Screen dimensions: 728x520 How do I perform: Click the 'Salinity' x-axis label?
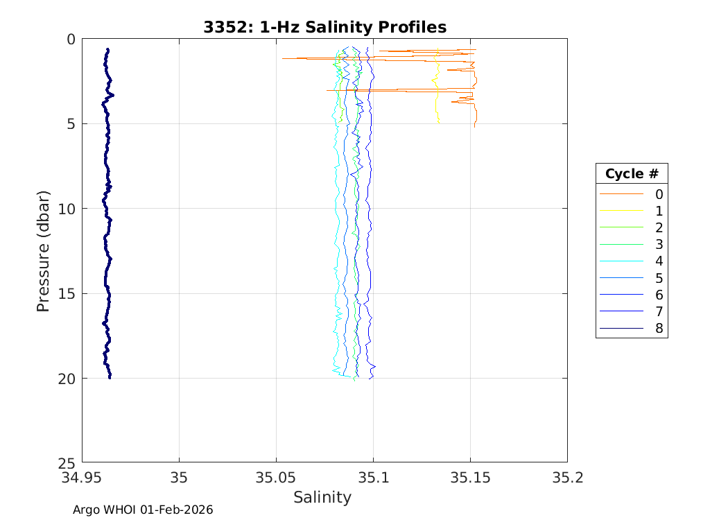pyautogui.click(x=322, y=497)
